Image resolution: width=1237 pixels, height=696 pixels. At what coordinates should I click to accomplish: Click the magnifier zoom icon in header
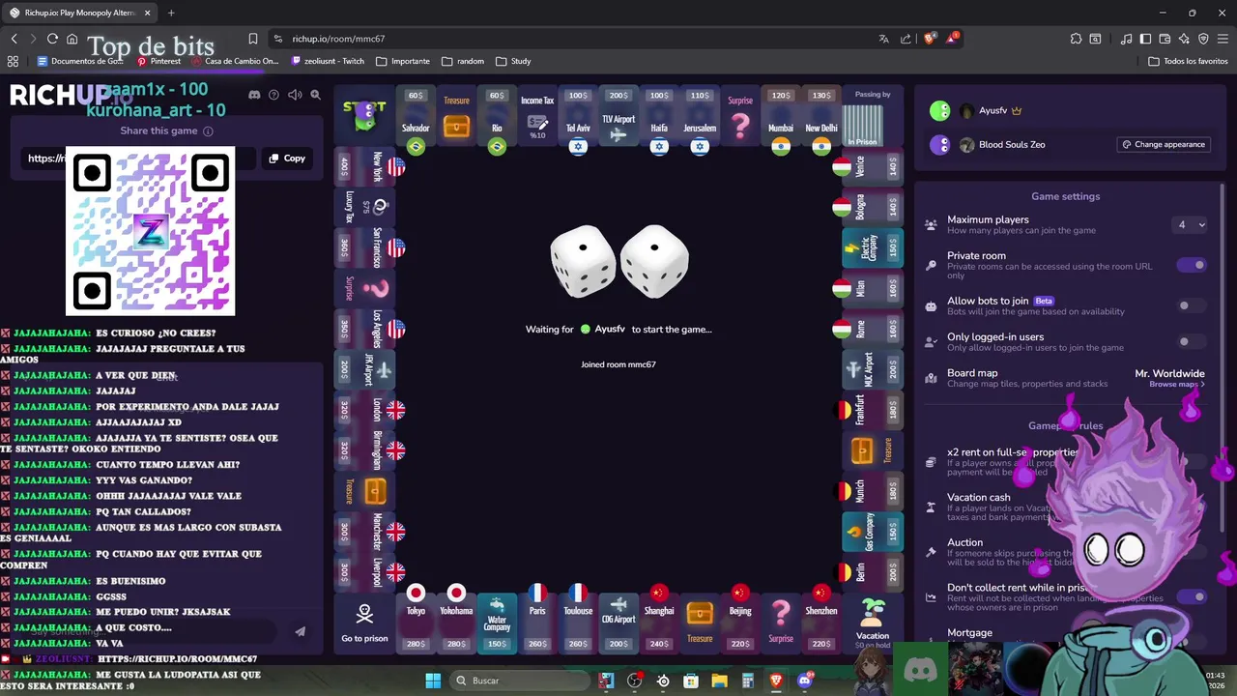[315, 95]
